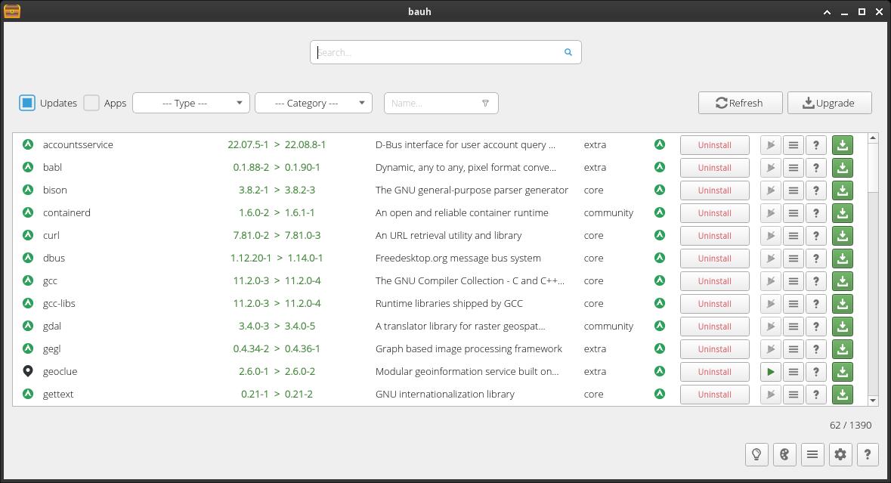Open actions dropdown for gcc-libs

794,304
